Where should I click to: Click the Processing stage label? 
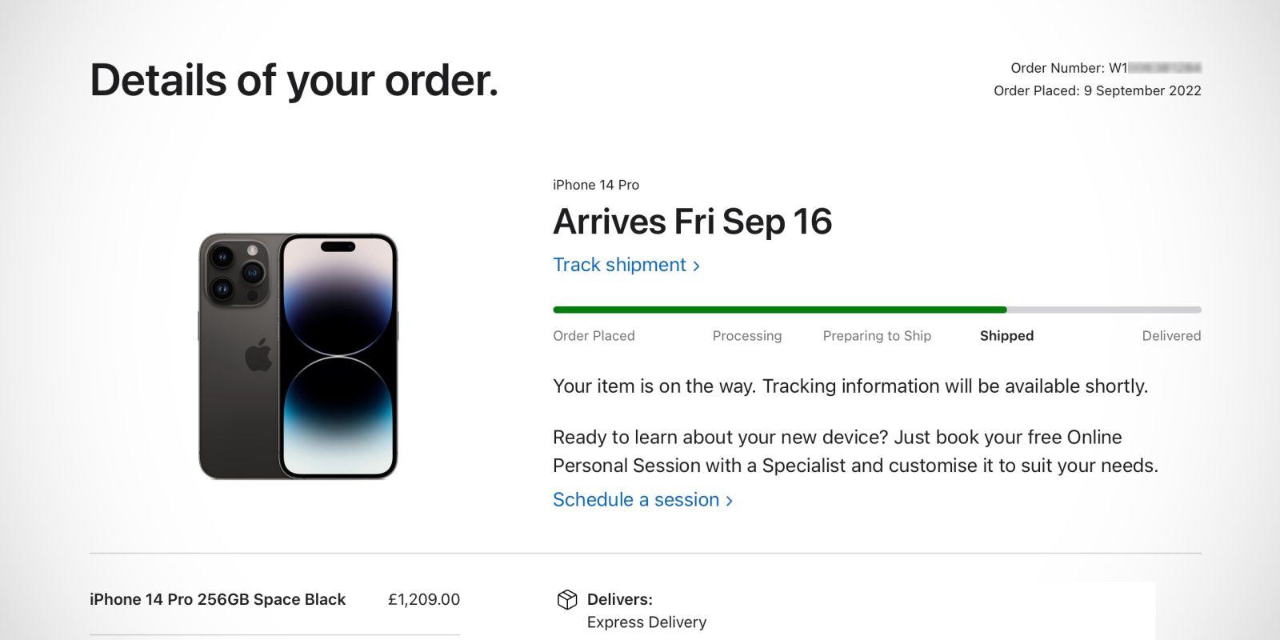[746, 336]
